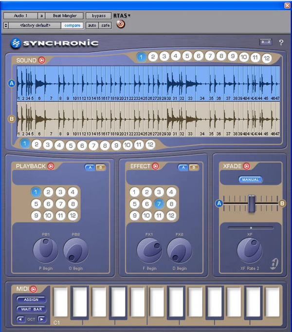
Task: Click the bypass button
Action: pos(99,16)
